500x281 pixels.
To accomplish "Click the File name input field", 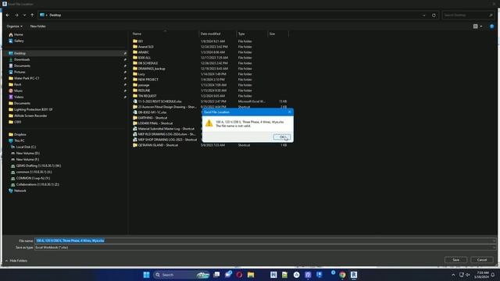I will pos(263,240).
